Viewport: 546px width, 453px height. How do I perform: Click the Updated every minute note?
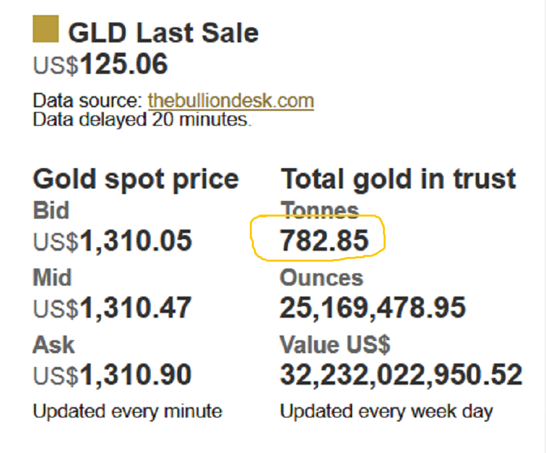128,411
